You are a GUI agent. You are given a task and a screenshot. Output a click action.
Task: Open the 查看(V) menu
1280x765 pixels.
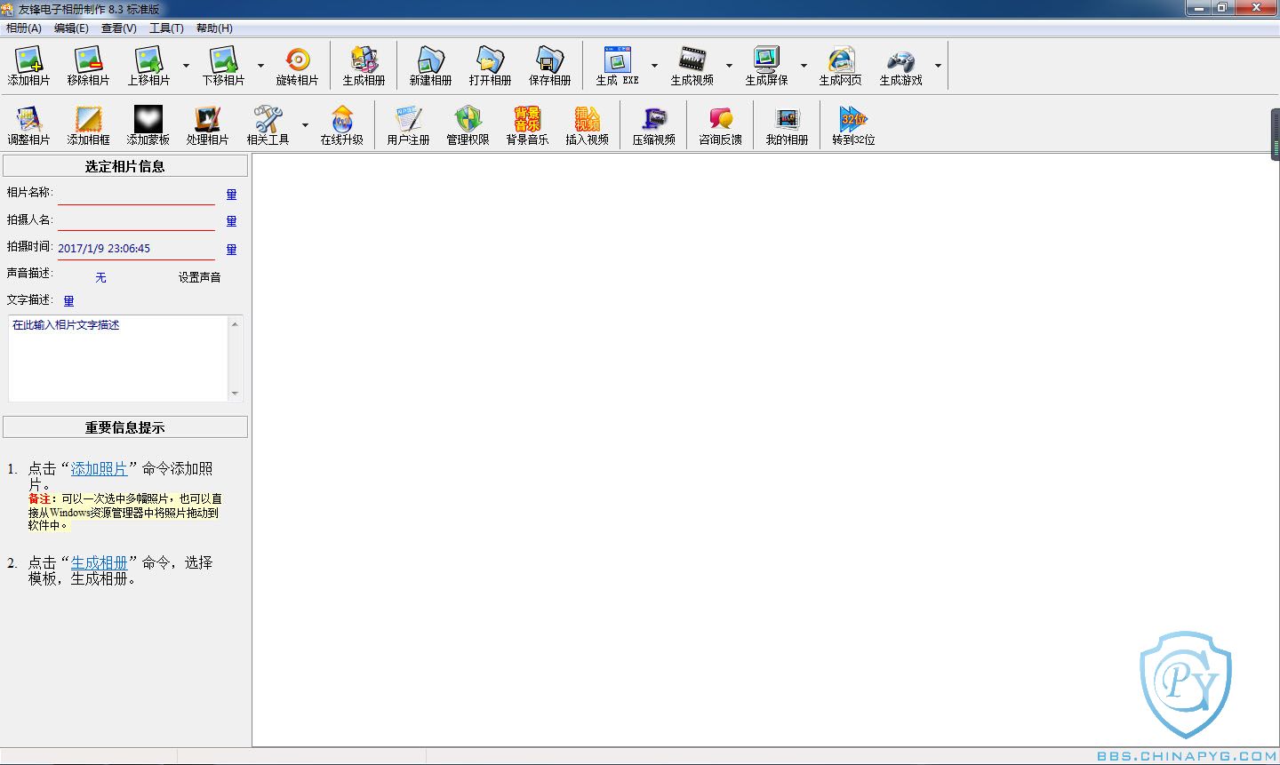pos(119,28)
